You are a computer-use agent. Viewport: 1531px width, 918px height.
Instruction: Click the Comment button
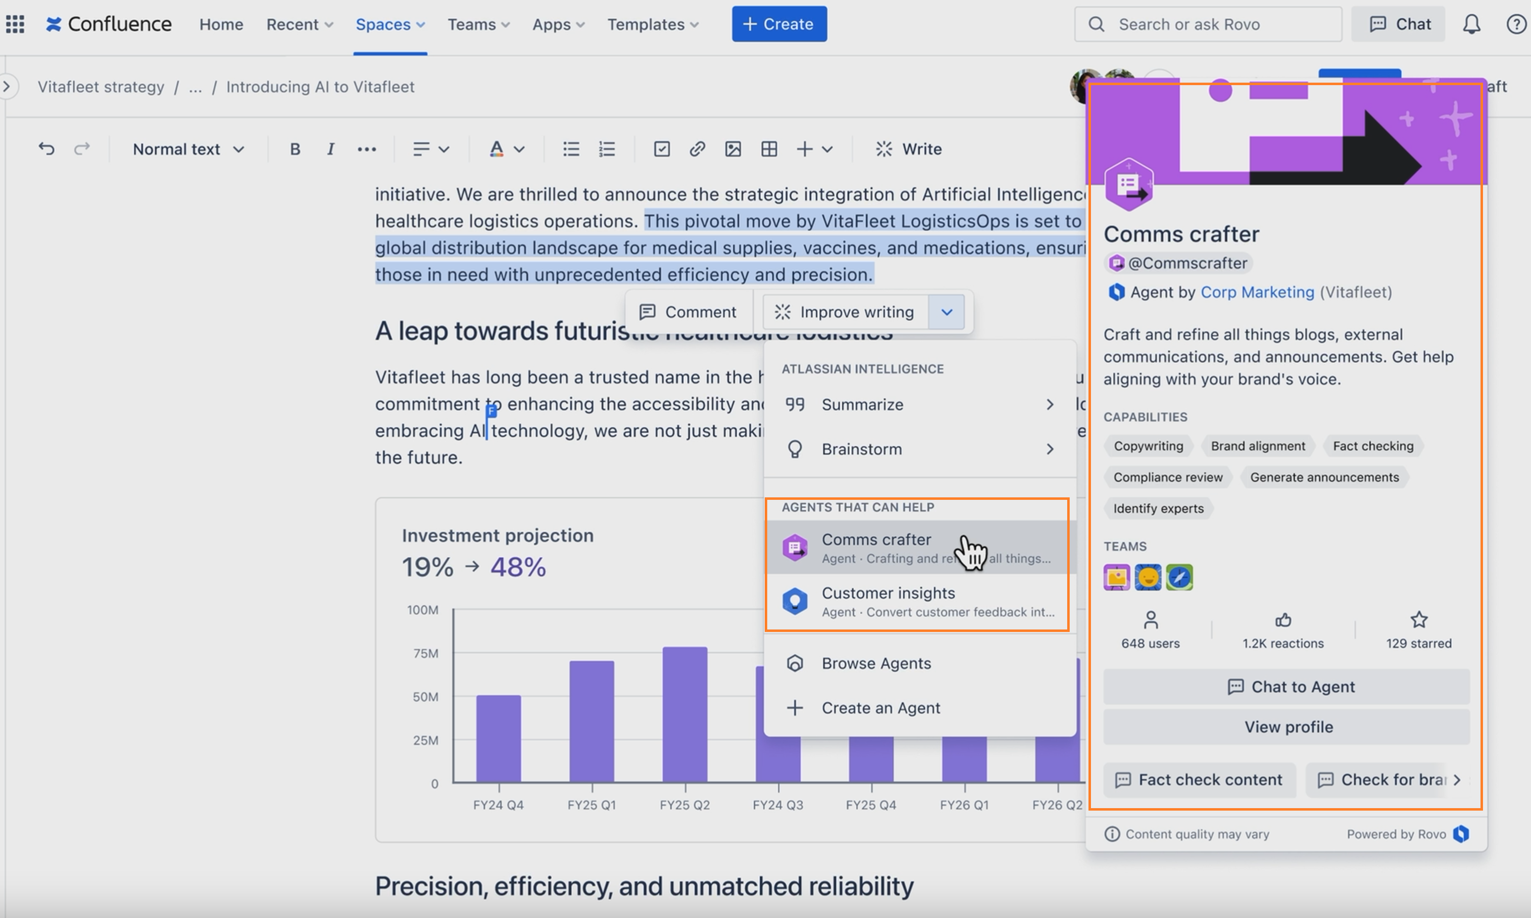tap(689, 312)
